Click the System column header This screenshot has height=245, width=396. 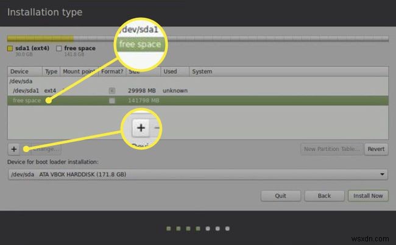click(289, 71)
